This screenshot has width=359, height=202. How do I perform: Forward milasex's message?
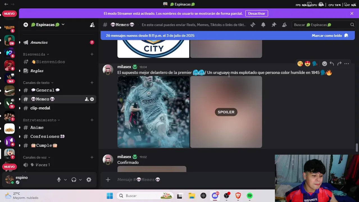click(x=339, y=64)
